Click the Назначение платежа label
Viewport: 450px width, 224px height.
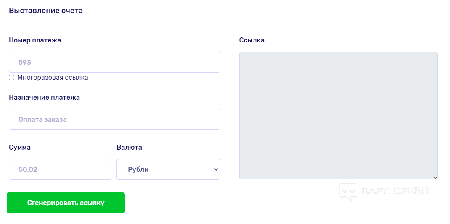coord(44,98)
